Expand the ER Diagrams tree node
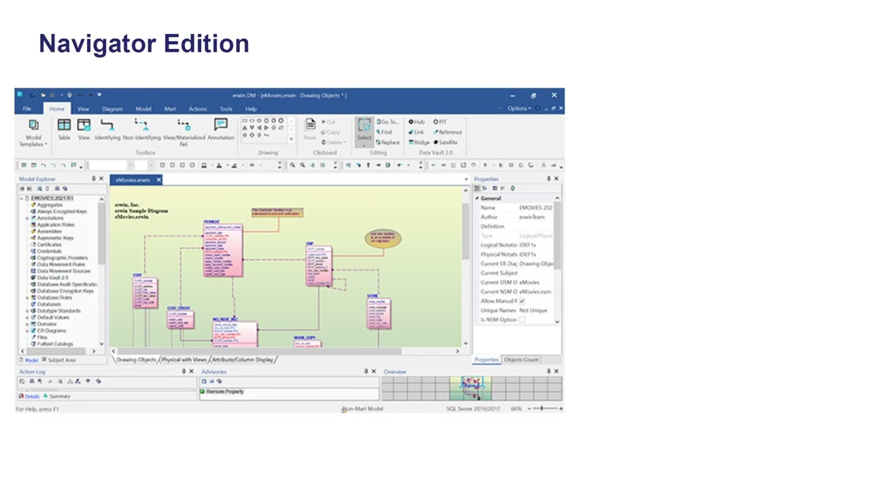 pos(27,331)
